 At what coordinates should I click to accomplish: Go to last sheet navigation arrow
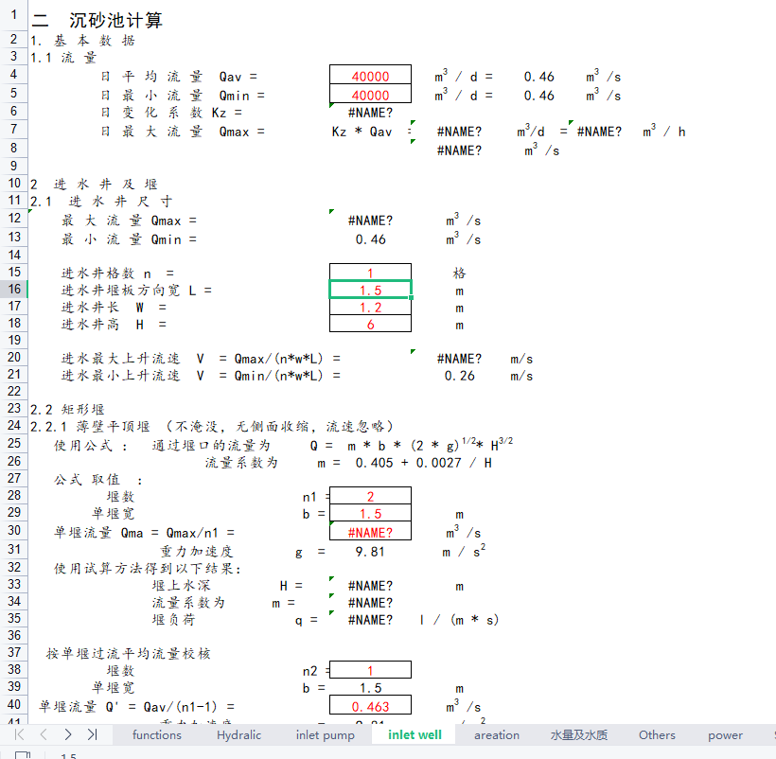(x=92, y=734)
